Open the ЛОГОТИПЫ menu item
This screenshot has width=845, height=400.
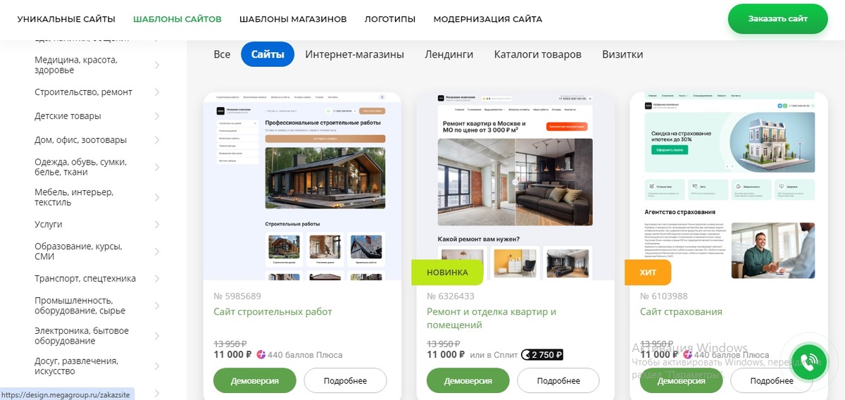pos(389,19)
